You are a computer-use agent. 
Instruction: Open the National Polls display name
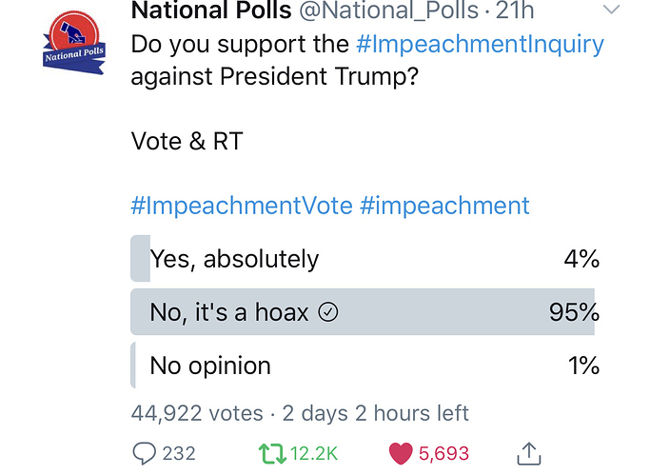pos(211,10)
